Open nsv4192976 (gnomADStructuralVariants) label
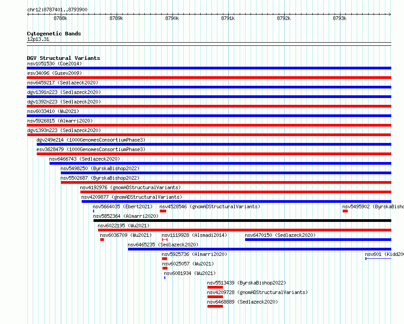 click(x=130, y=187)
